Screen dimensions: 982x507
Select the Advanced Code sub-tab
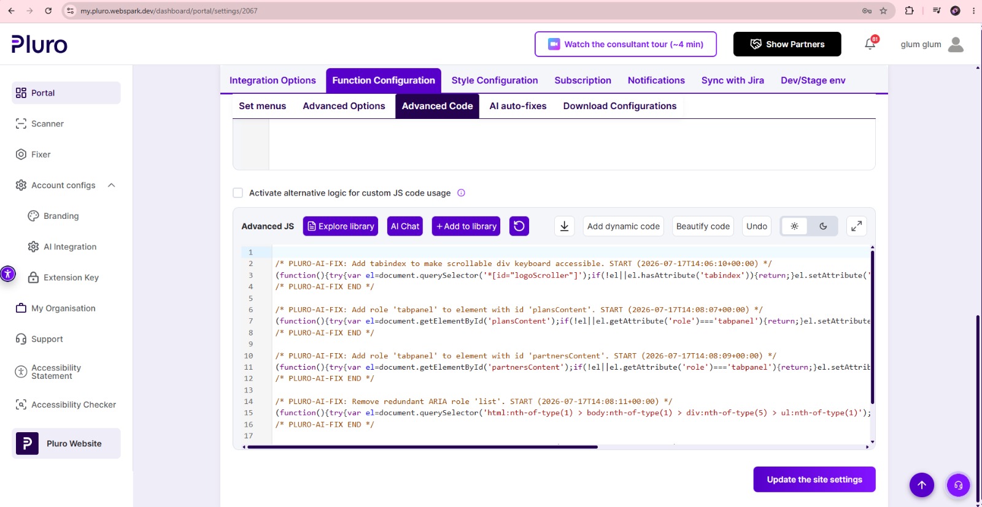[437, 106]
